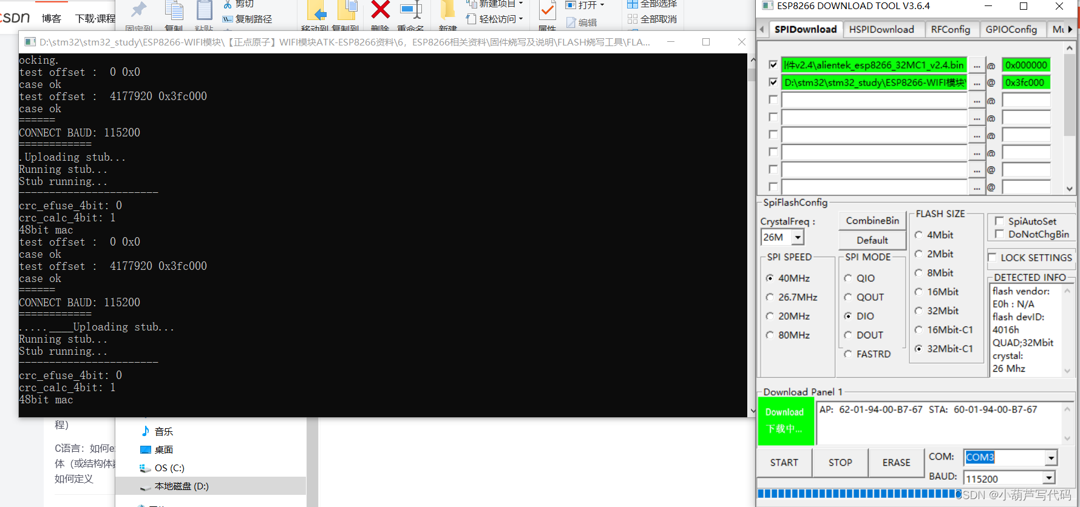The width and height of the screenshot is (1080, 507).
Task: Select the 80MHz SPI speed radio button
Action: click(770, 335)
